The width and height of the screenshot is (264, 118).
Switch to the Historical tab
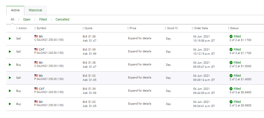pos(35,10)
